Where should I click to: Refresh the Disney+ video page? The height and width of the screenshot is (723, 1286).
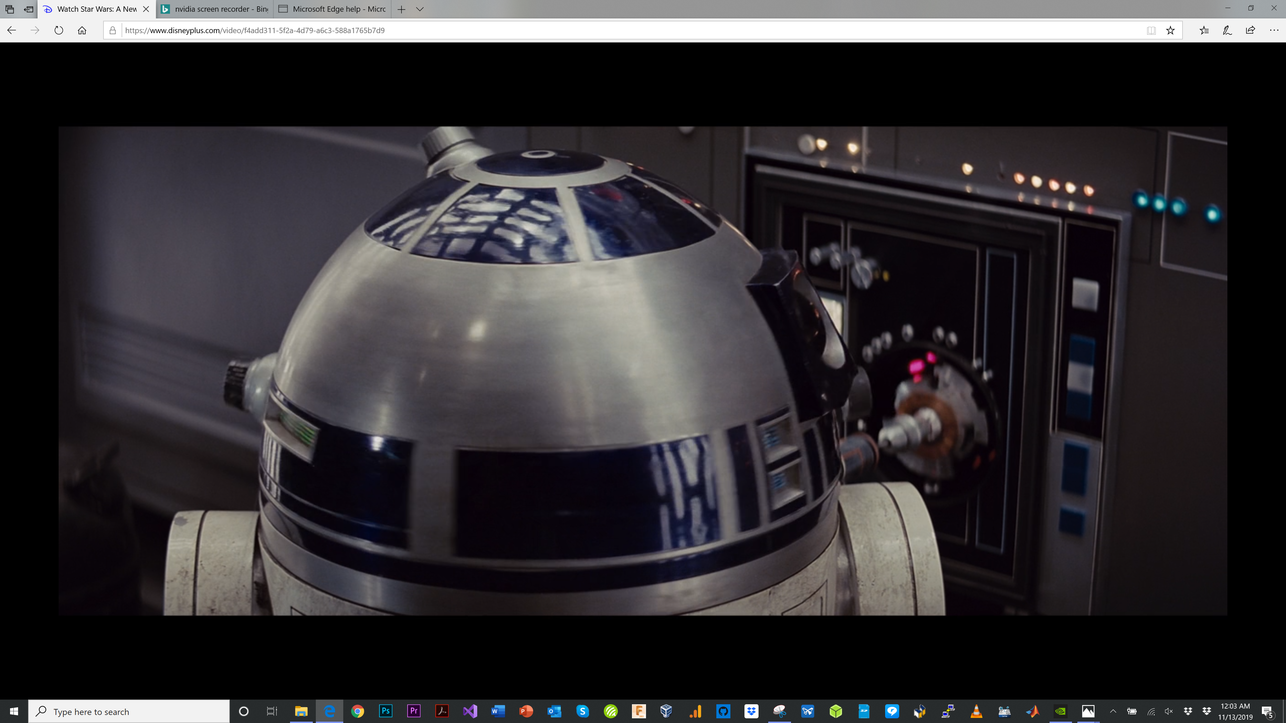[x=59, y=30]
